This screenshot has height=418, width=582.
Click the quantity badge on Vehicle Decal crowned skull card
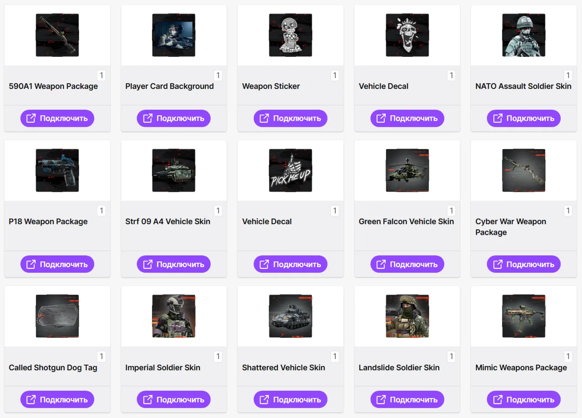pyautogui.click(x=451, y=75)
